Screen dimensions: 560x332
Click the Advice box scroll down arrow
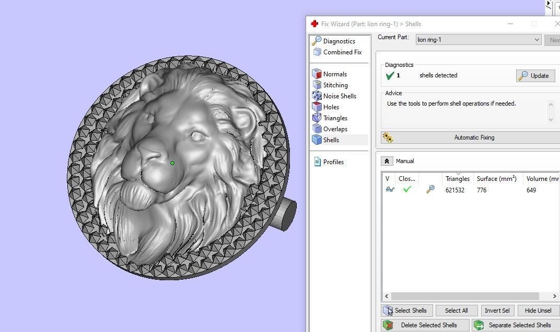pyautogui.click(x=551, y=120)
